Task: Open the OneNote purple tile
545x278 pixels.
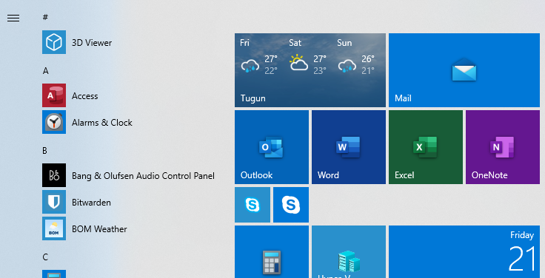Action: point(503,147)
